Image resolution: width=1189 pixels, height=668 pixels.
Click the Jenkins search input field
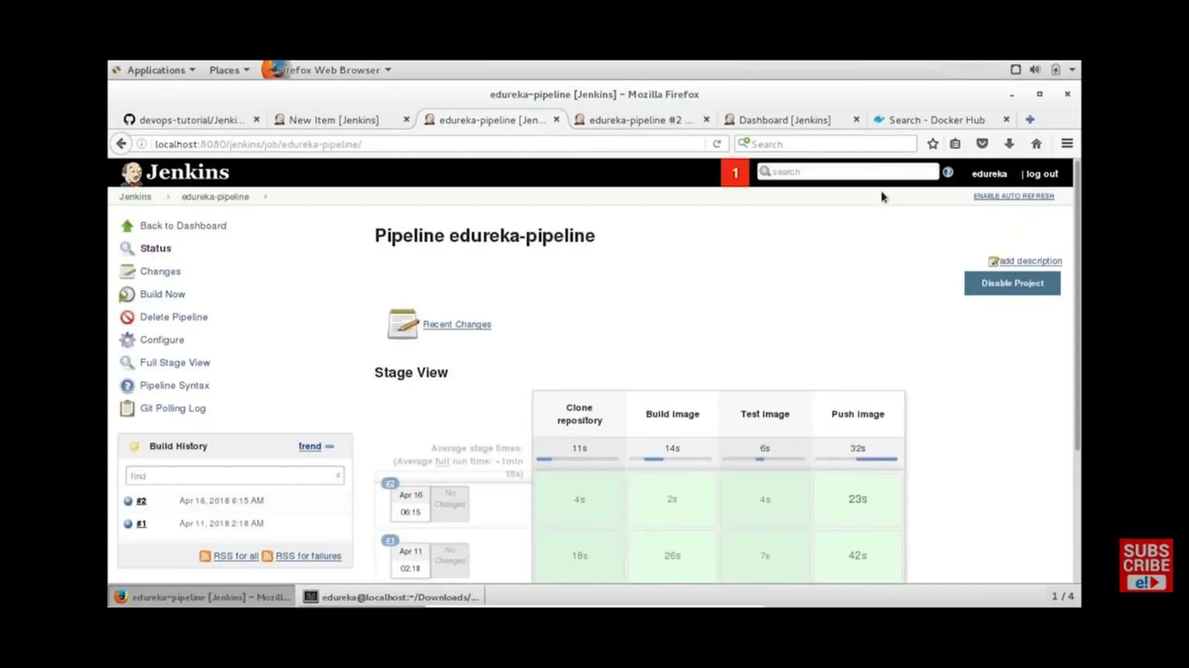(x=848, y=172)
